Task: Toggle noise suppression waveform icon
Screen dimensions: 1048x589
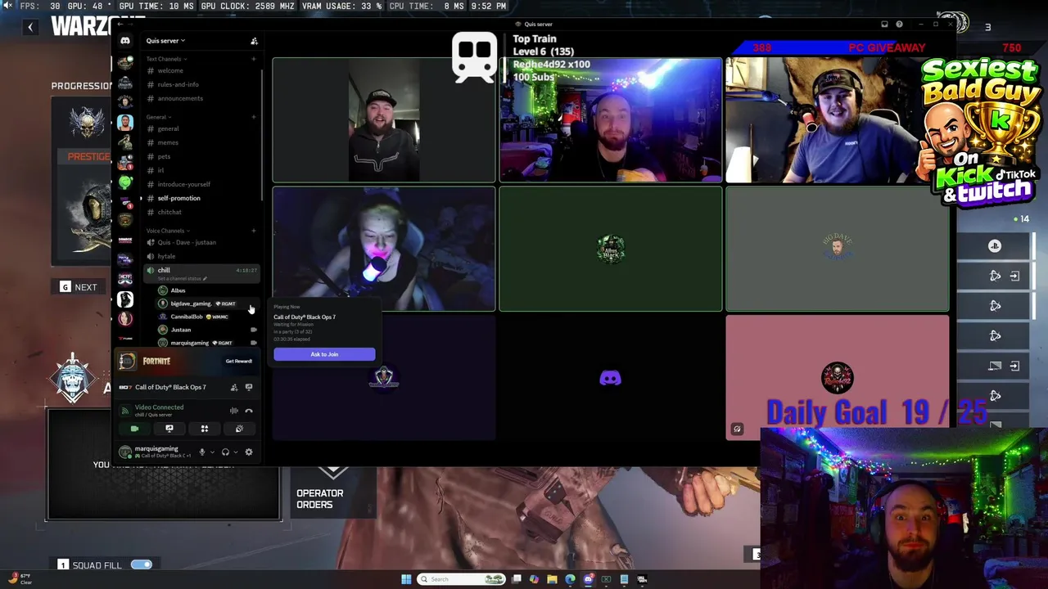Action: (x=234, y=411)
